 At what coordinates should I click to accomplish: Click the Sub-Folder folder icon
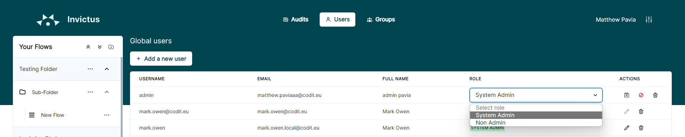click(22, 92)
